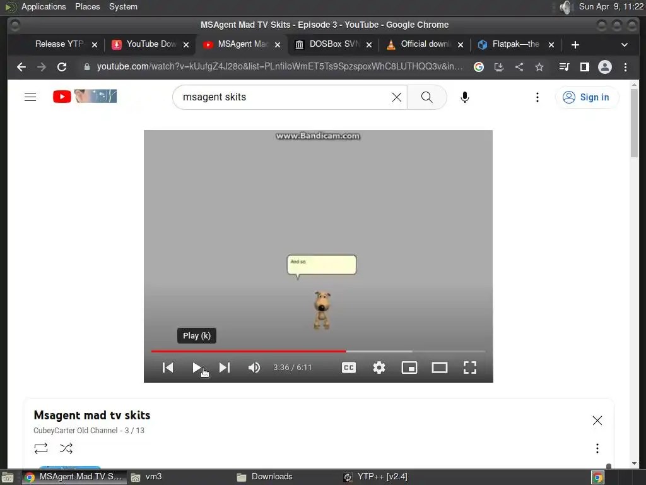646x485 pixels.
Task: Open YouTube three-dot settings menu
Action: point(537,97)
